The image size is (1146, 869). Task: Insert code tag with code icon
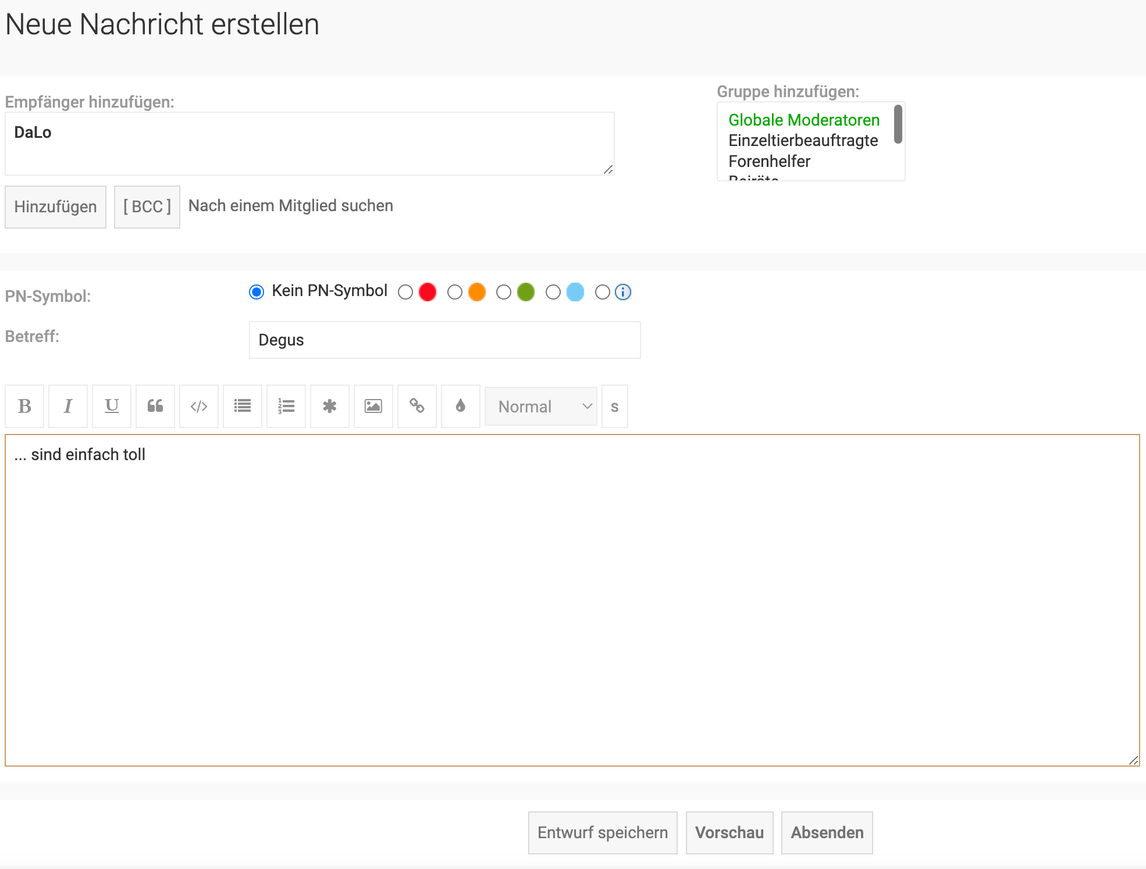(199, 406)
